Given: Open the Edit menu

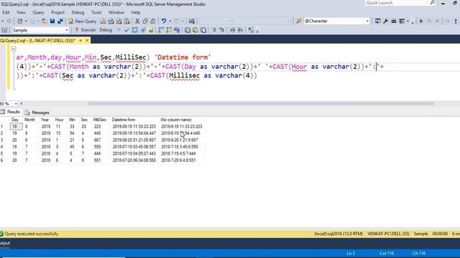Looking at the screenshot, I should coord(6,13).
